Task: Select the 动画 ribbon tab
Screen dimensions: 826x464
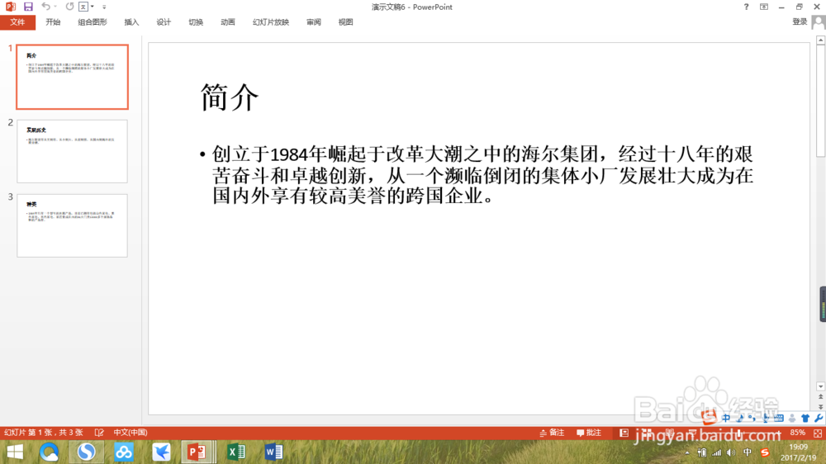Action: 228,22
